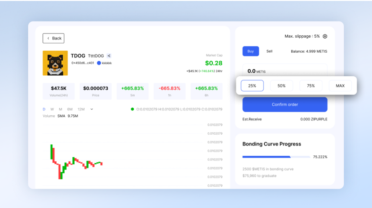Expand the chart timeframe dropdown chevron

click(92, 109)
